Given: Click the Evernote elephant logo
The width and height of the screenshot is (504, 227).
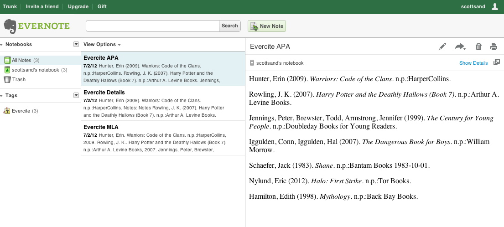Looking at the screenshot, I should click(x=10, y=26).
